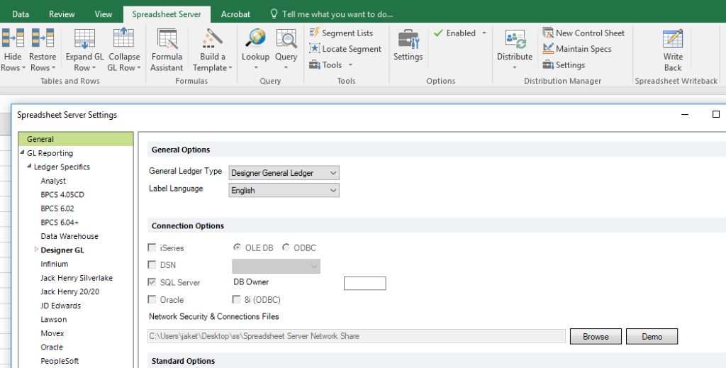Select Jack Henry Silverlake
This screenshot has height=368, width=726.
pos(77,278)
